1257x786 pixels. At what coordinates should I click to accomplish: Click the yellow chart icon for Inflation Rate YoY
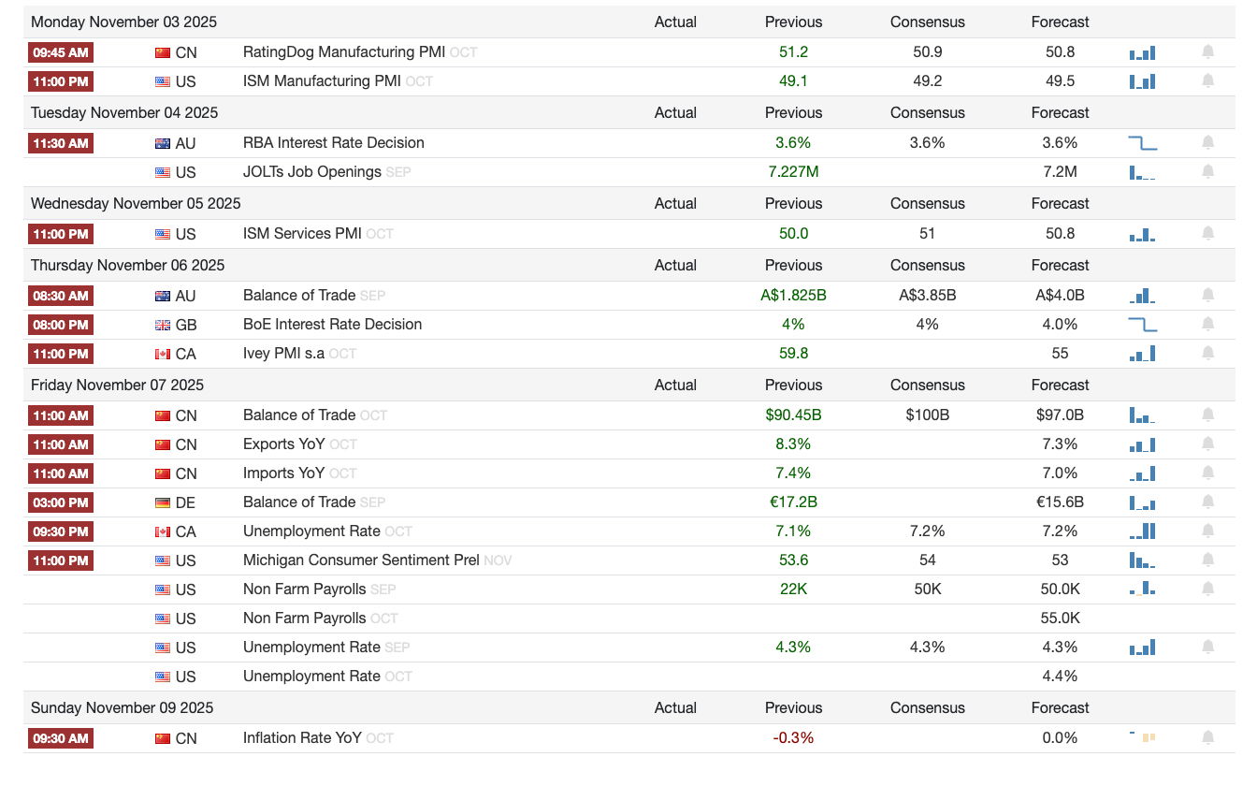[1142, 738]
